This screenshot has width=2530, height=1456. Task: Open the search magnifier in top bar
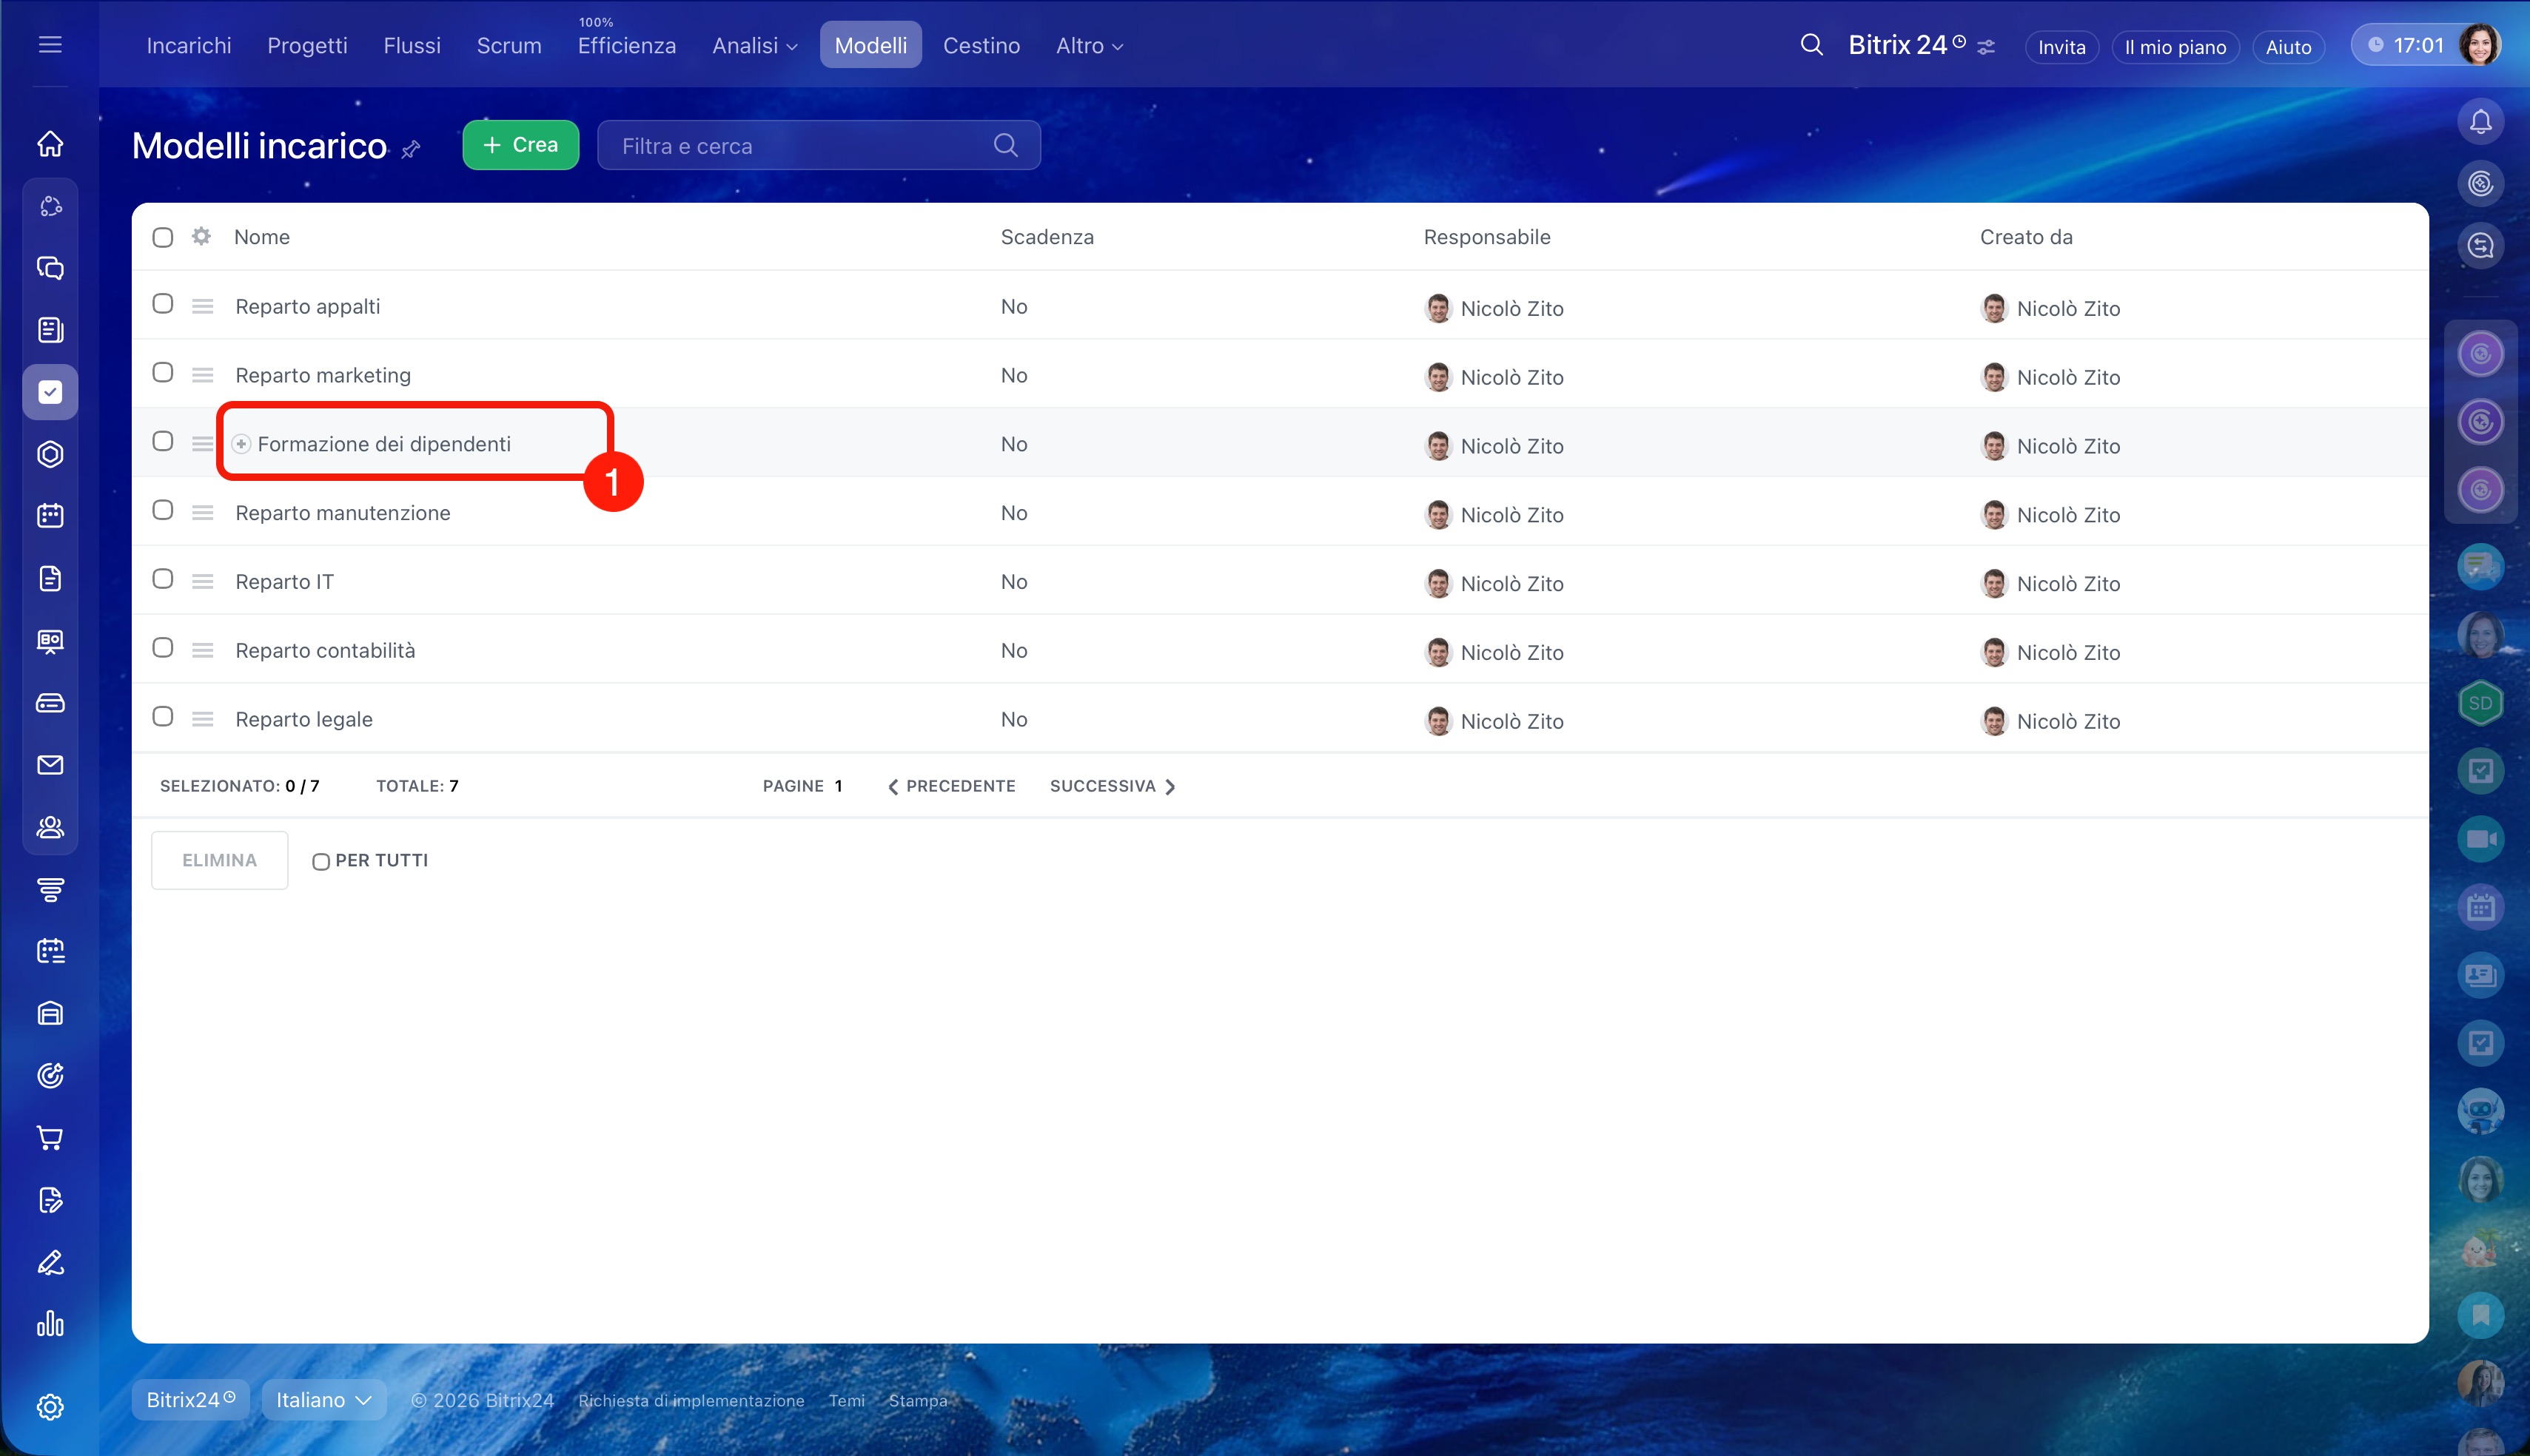click(1811, 45)
